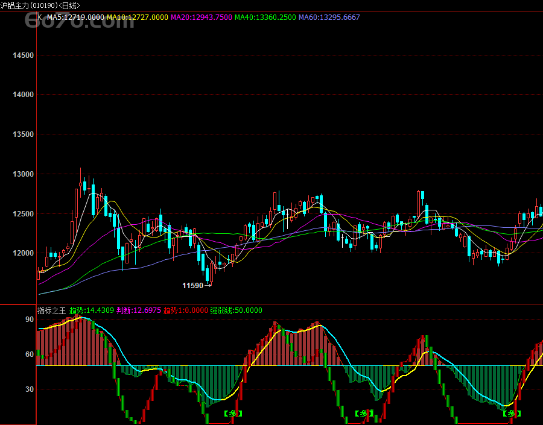Select the 判断:12.6975 indicator label
This screenshot has width=543, height=425.
click(138, 310)
